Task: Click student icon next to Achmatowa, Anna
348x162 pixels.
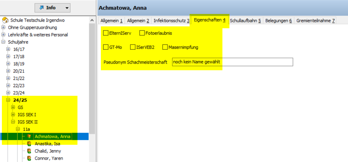Action: click(x=29, y=136)
